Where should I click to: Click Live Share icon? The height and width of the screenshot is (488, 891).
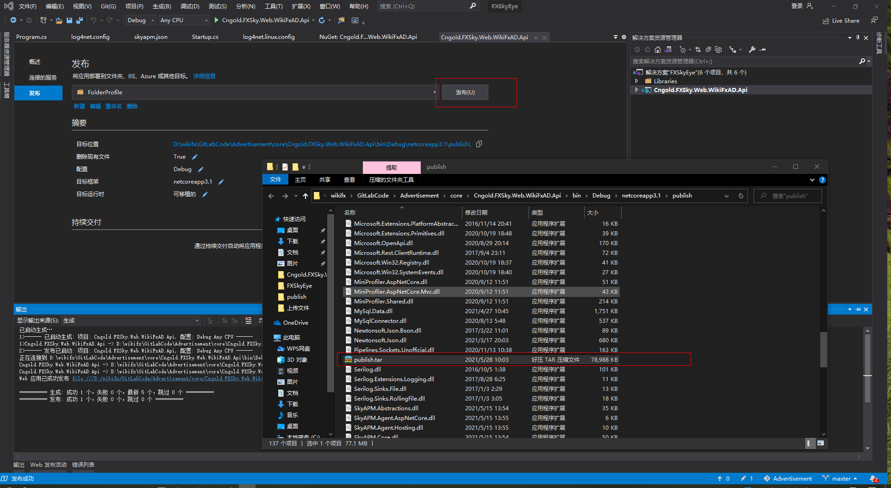coord(826,21)
